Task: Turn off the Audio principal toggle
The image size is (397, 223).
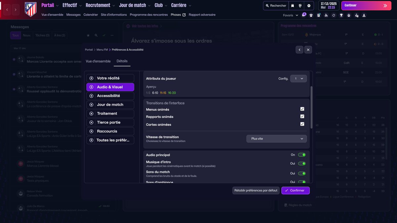Action: [x=302, y=155]
